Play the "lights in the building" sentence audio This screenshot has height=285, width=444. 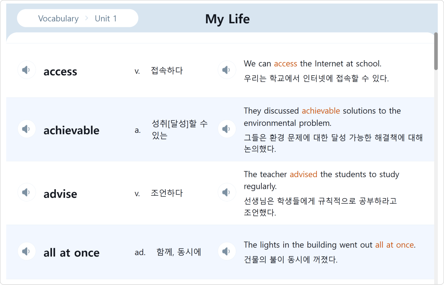point(227,251)
